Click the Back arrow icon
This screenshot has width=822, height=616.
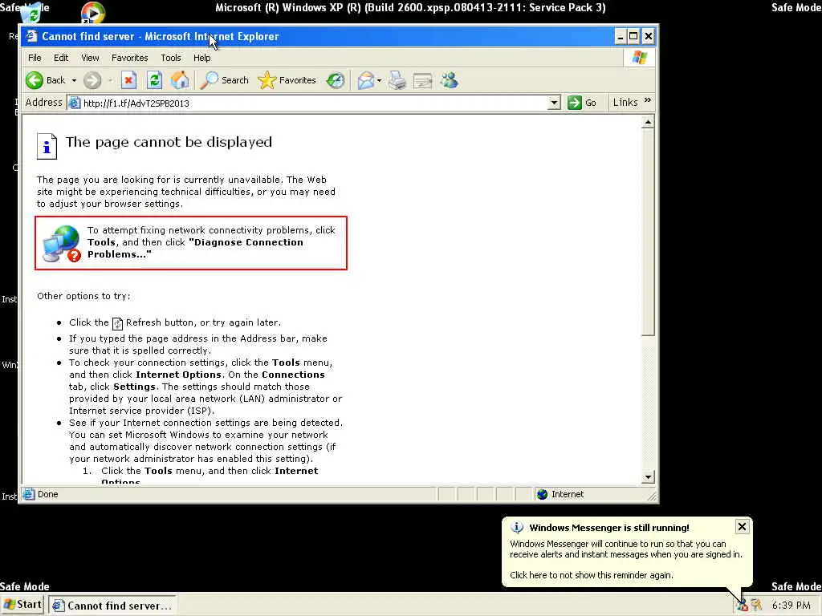pos(35,80)
